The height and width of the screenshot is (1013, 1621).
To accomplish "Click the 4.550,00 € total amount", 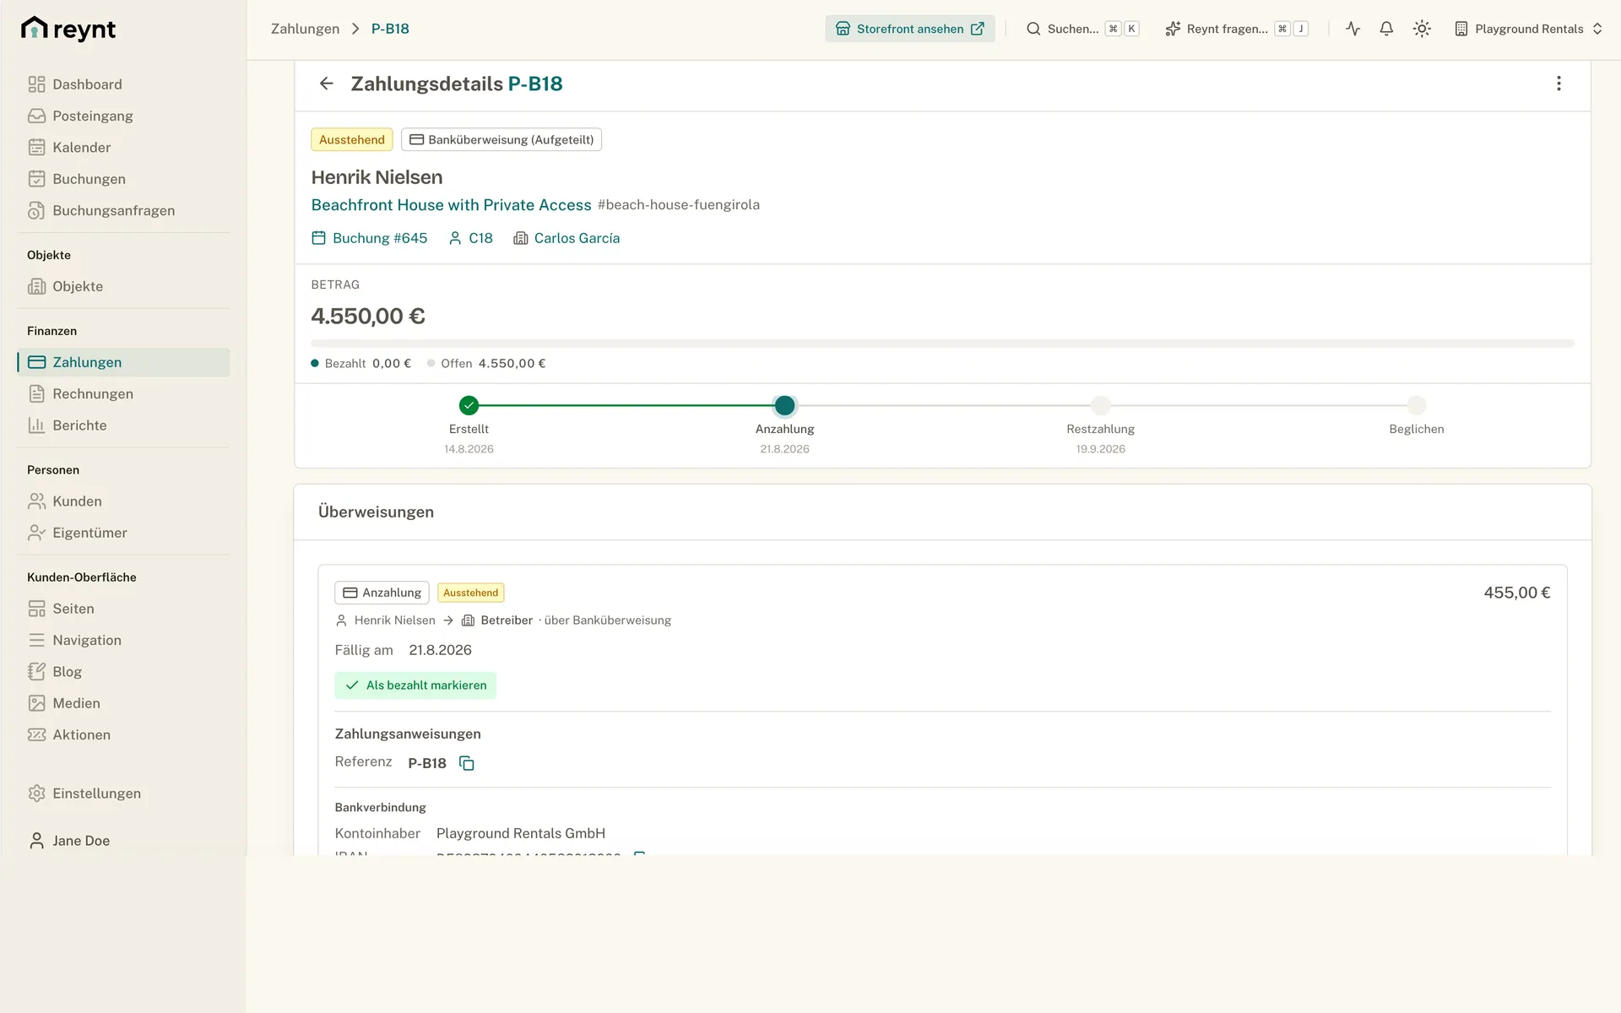I will pyautogui.click(x=368, y=316).
